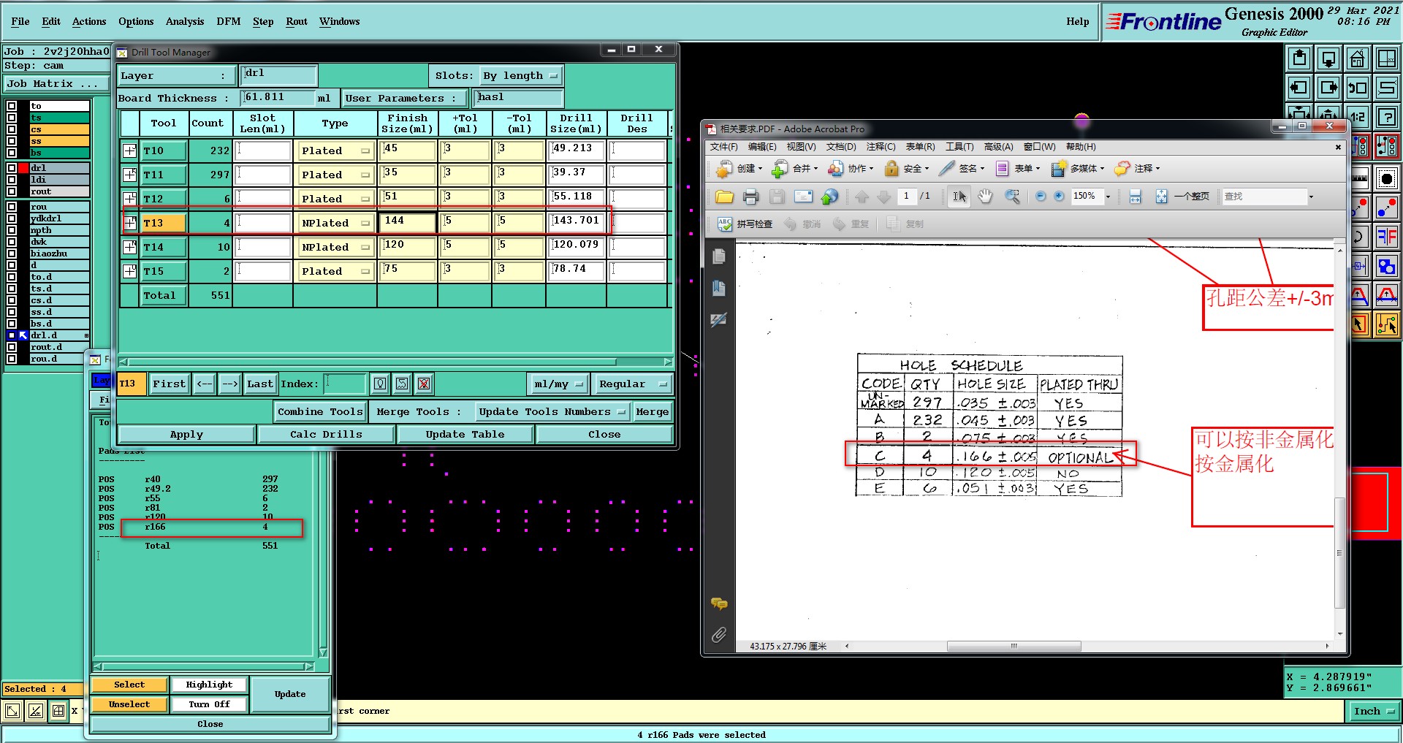The width and height of the screenshot is (1403, 743).
Task: Open the Regular mode dropdown
Action: (x=633, y=384)
